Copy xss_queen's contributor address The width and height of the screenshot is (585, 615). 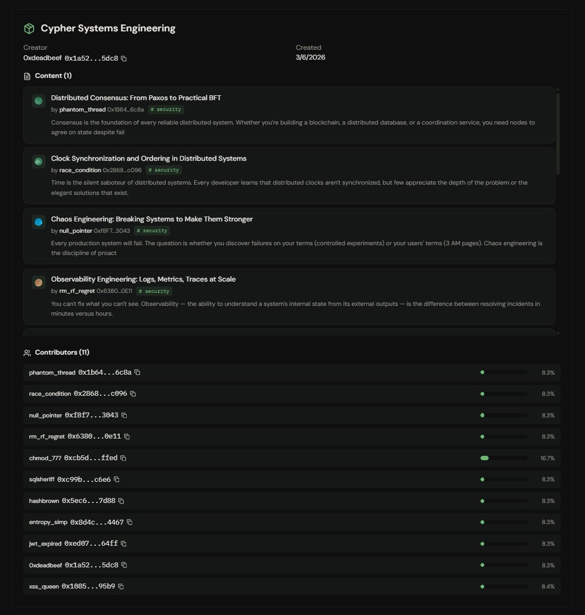click(120, 586)
